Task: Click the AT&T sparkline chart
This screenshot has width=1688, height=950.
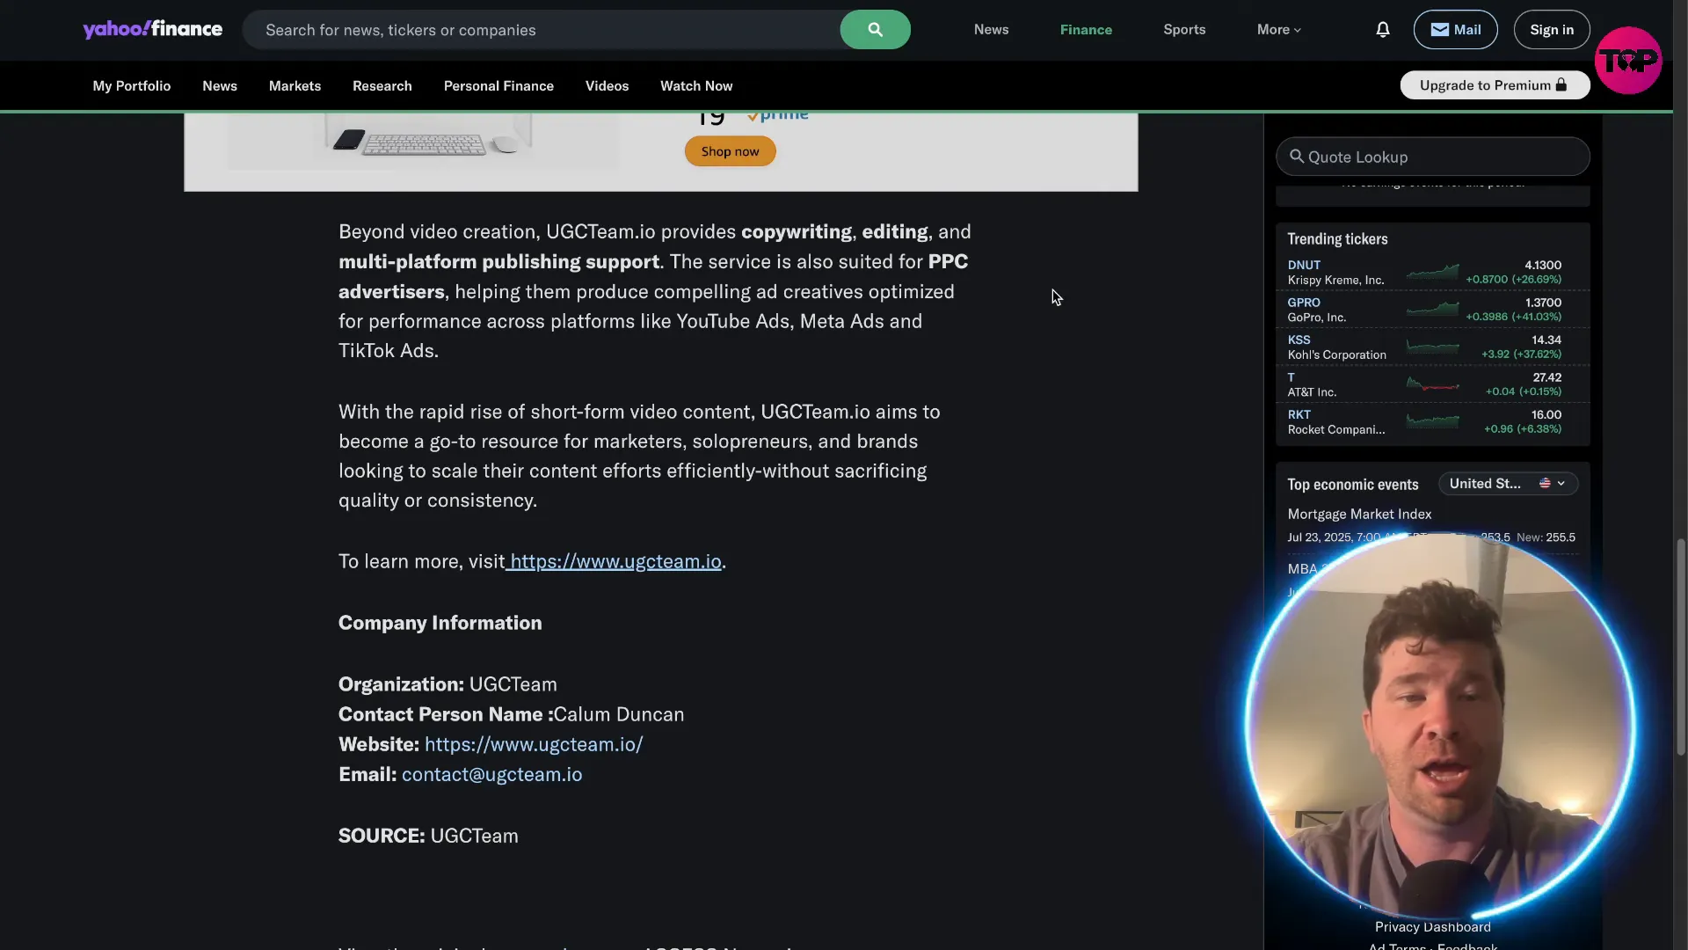Action: pyautogui.click(x=1432, y=384)
